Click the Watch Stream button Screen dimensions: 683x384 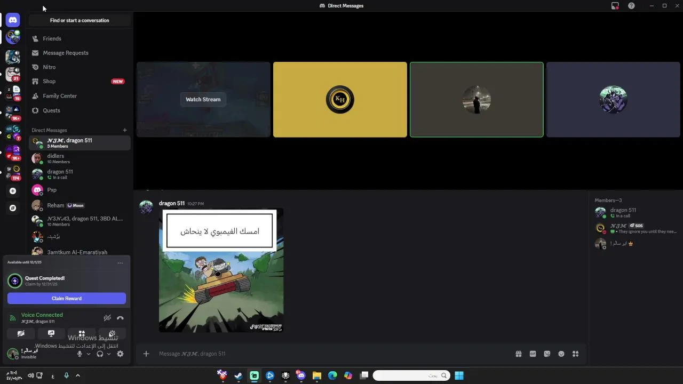[x=203, y=99]
